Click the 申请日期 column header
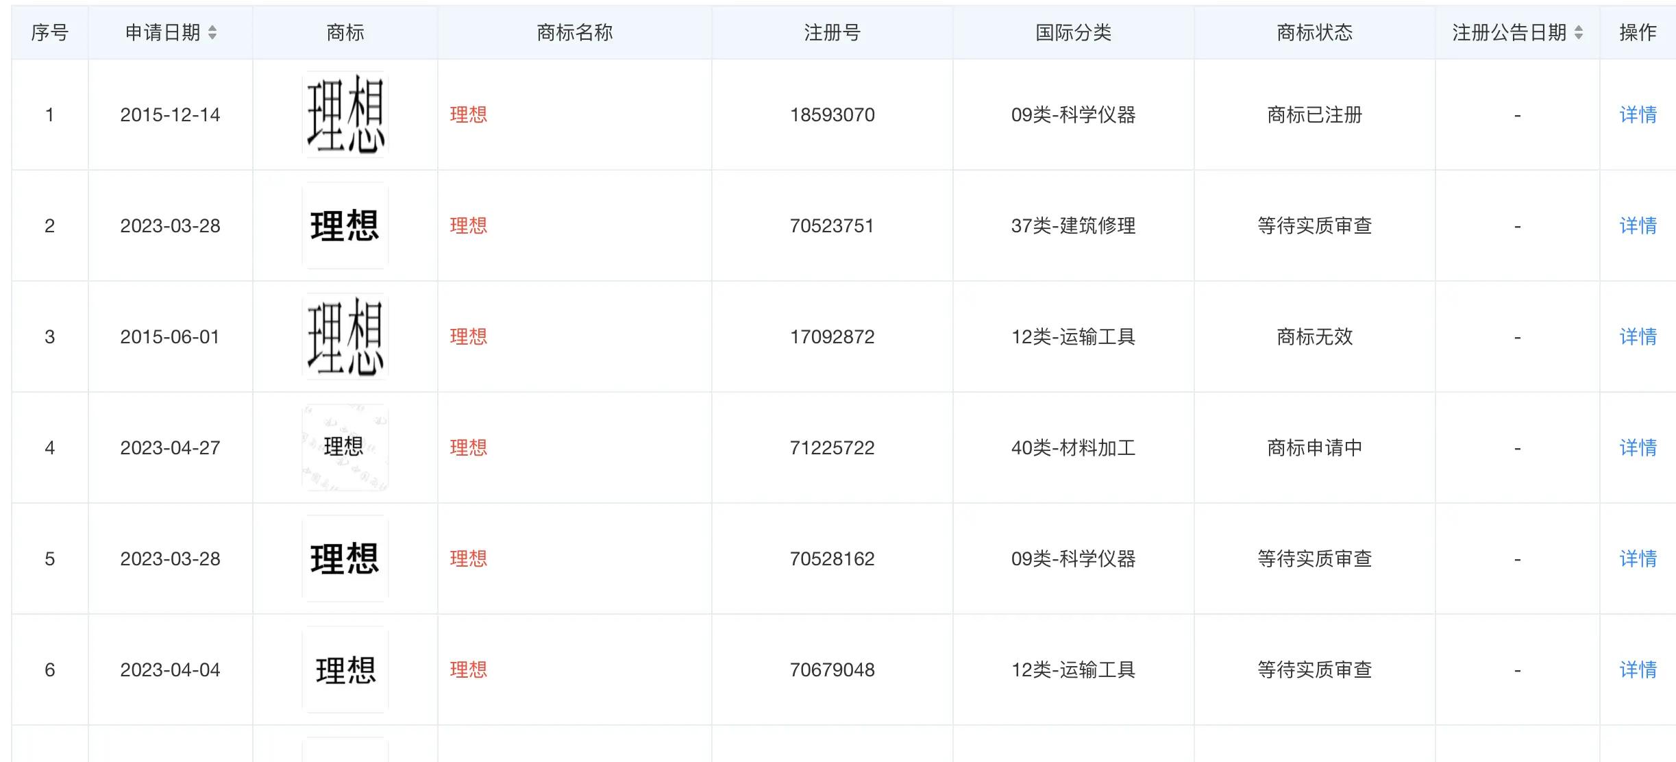 click(x=162, y=32)
